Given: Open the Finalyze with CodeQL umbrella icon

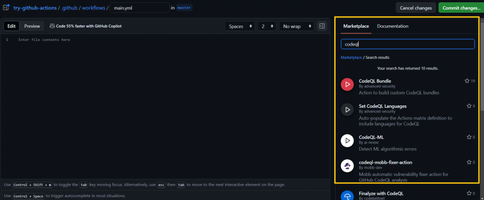Looking at the screenshot, I should [x=347, y=197].
